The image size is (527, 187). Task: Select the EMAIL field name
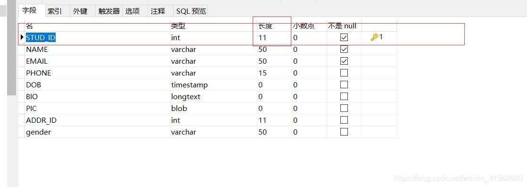pyautogui.click(x=37, y=61)
